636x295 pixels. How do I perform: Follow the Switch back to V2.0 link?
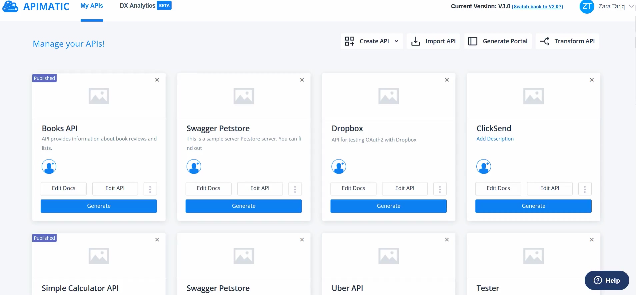[537, 7]
